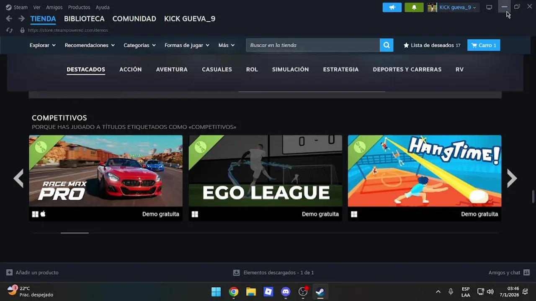The image size is (536, 301).
Task: Click the Steam taskbar icon
Action: tap(320, 292)
